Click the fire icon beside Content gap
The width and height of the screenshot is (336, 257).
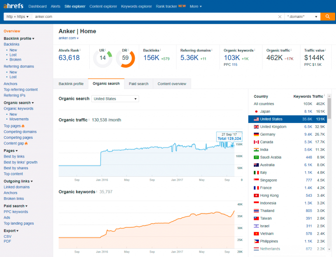26,143
